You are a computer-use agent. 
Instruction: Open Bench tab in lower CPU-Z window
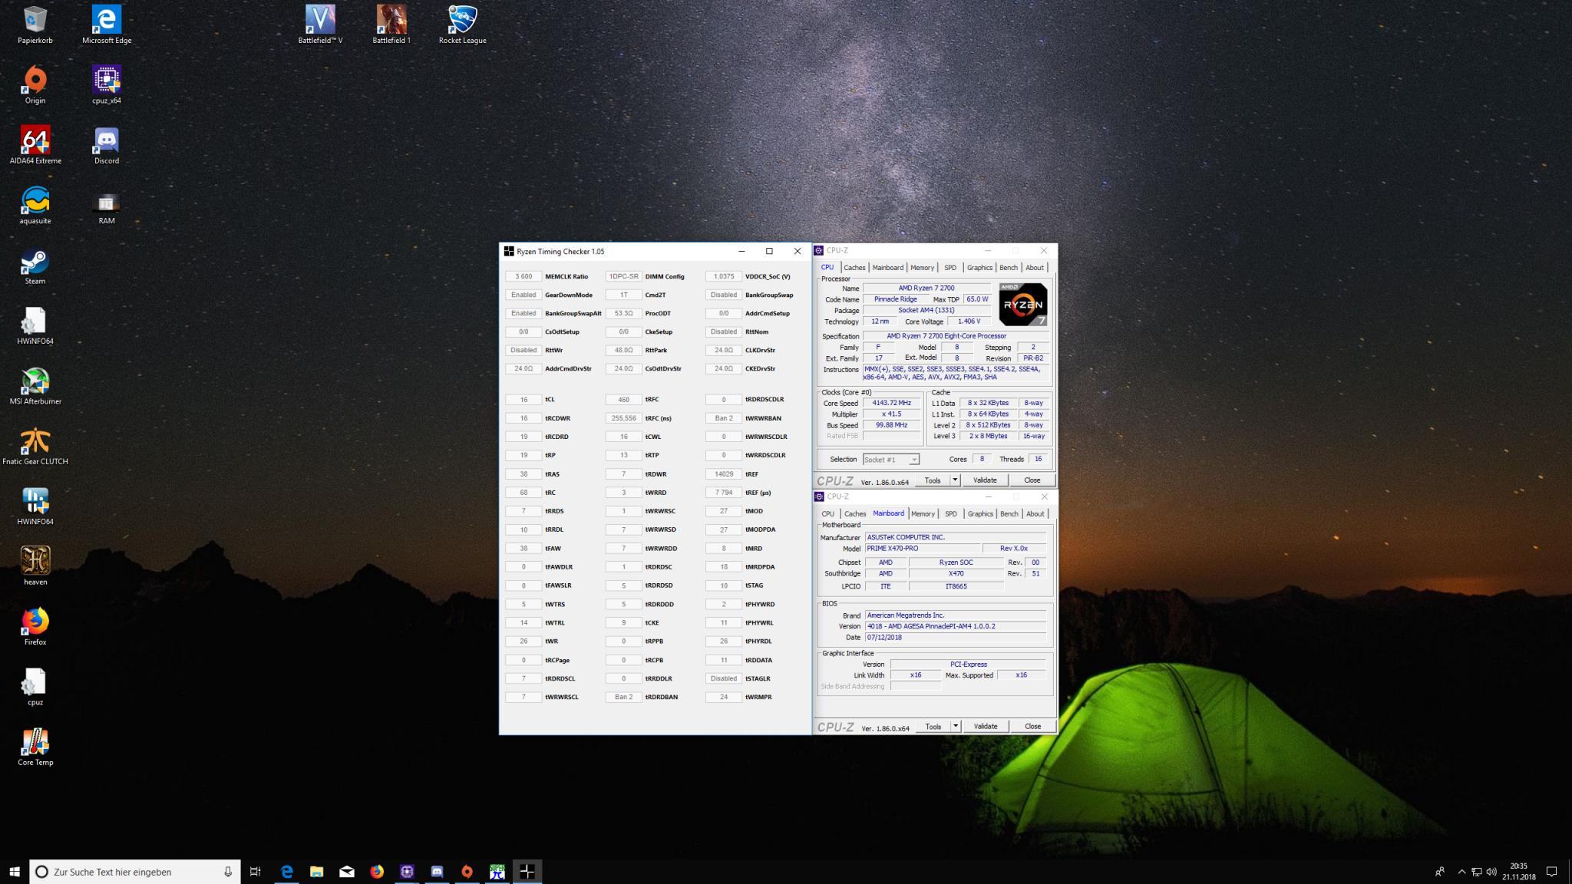pyautogui.click(x=1009, y=514)
